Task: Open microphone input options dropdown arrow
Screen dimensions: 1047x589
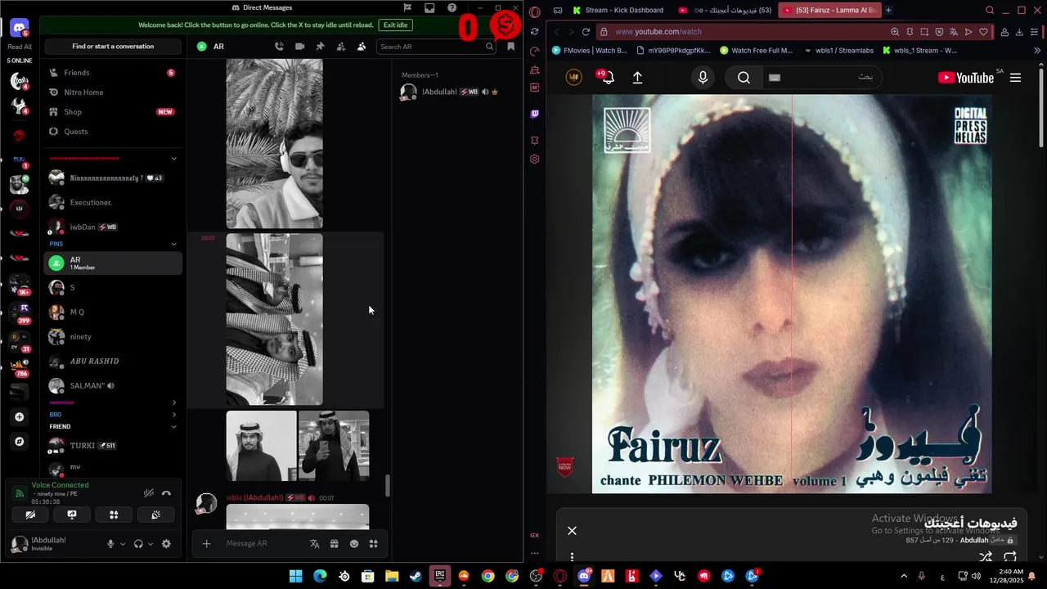Action: [123, 544]
